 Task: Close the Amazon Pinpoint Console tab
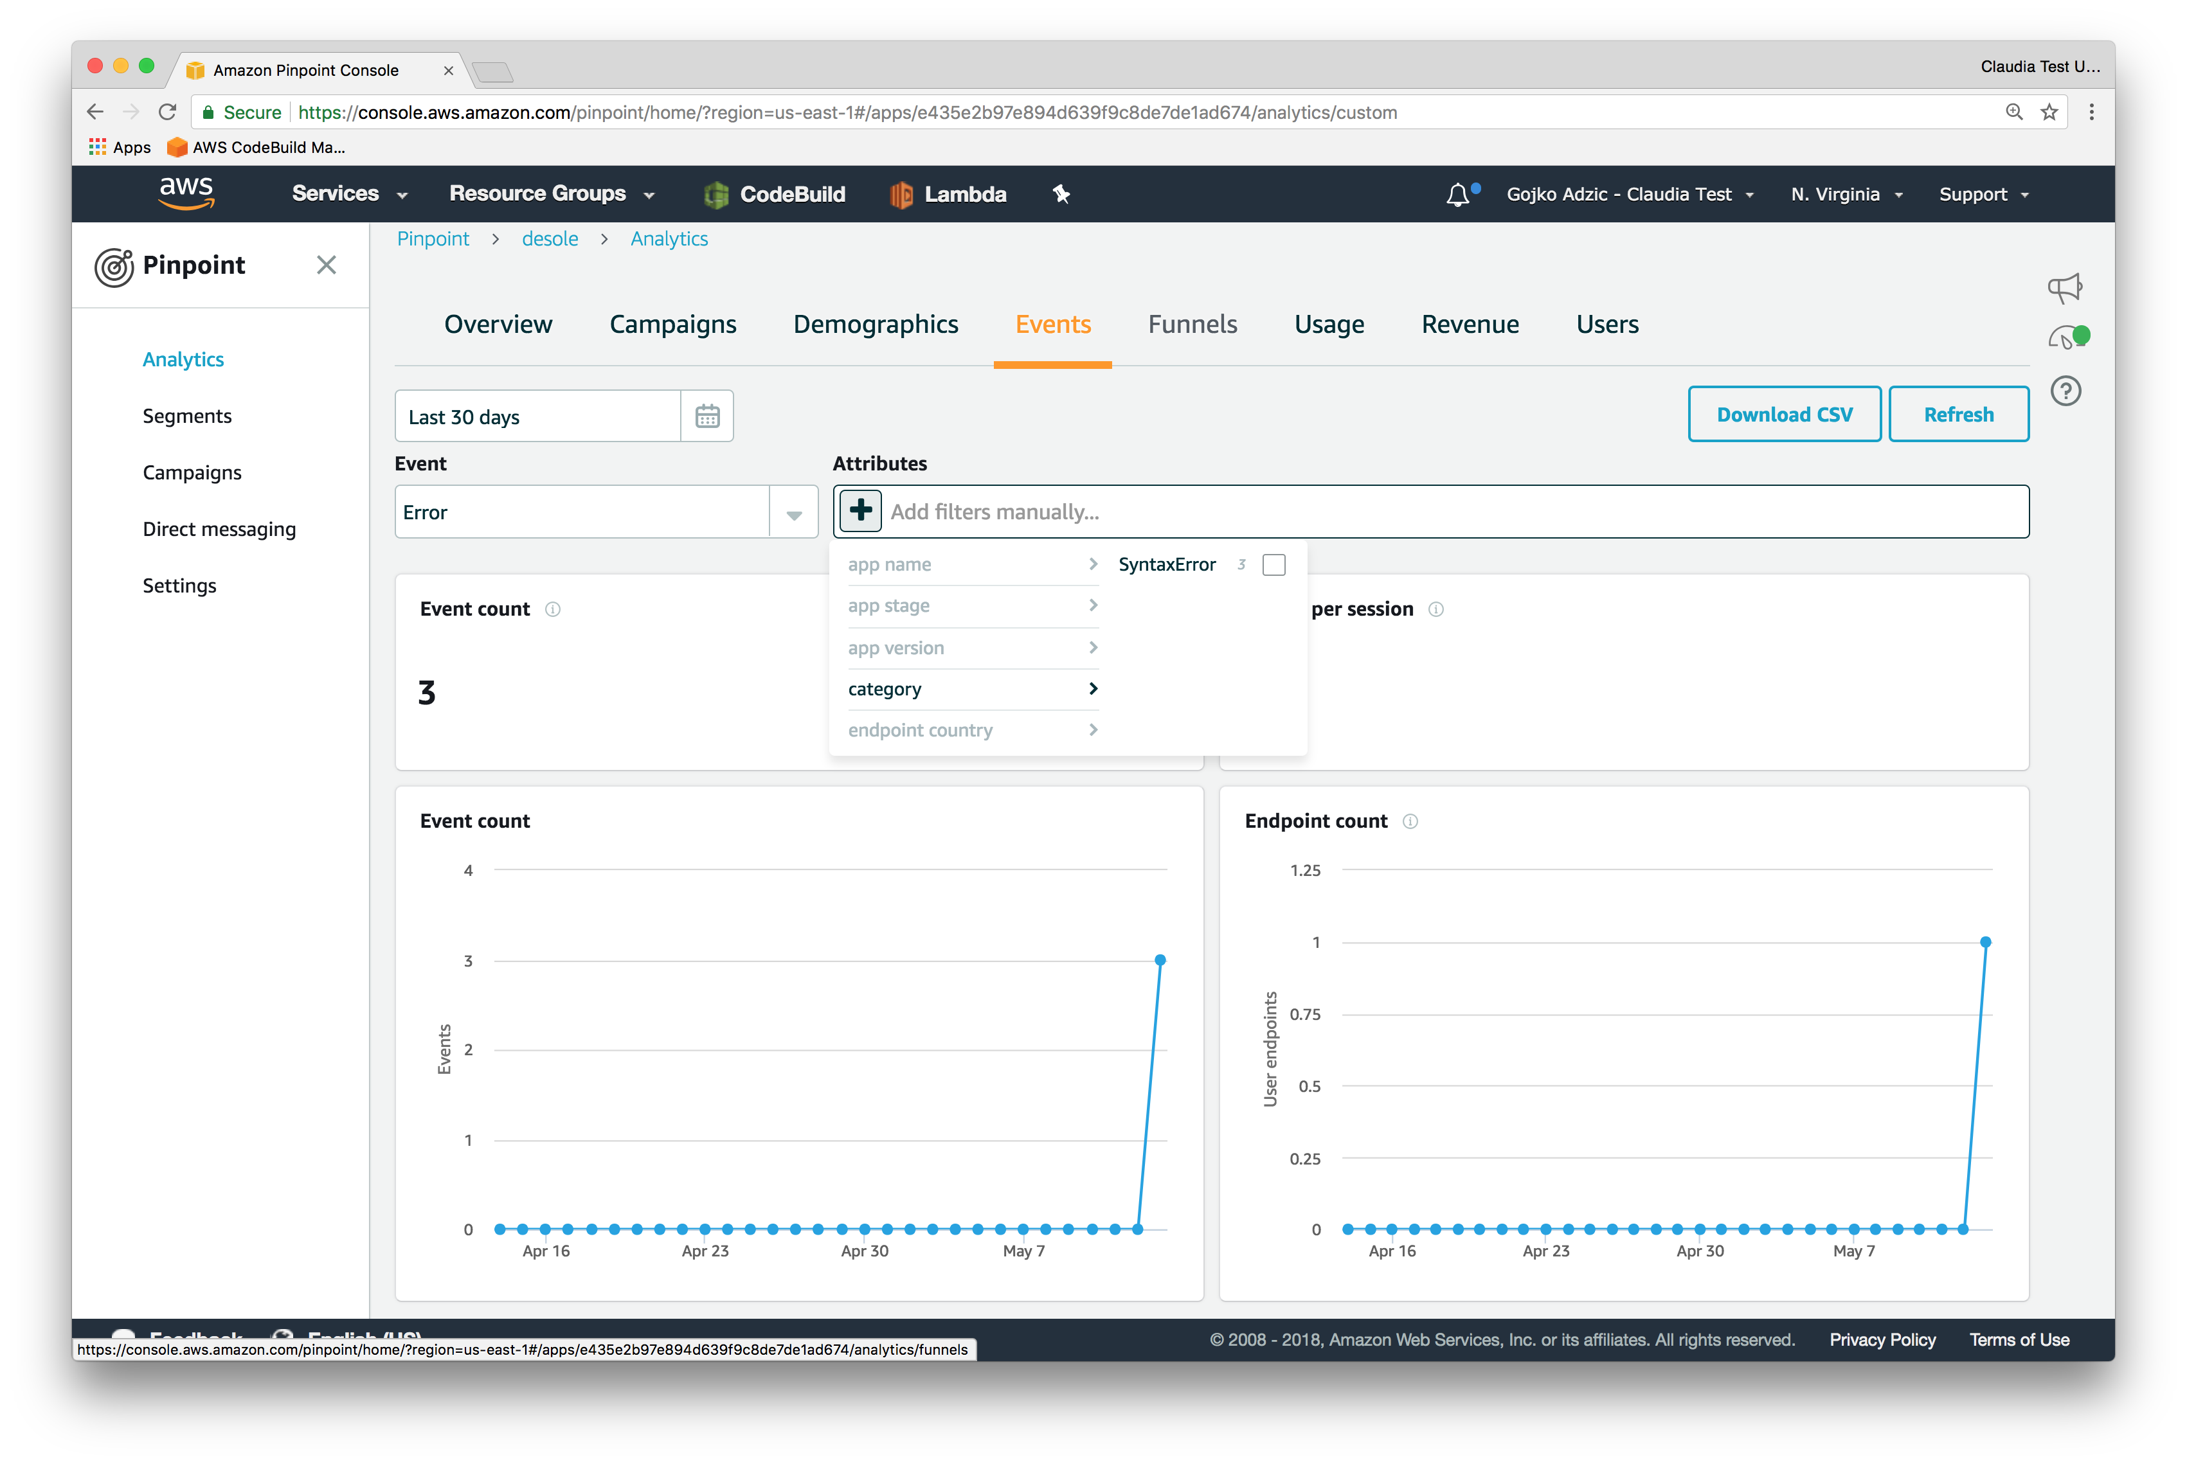448,70
